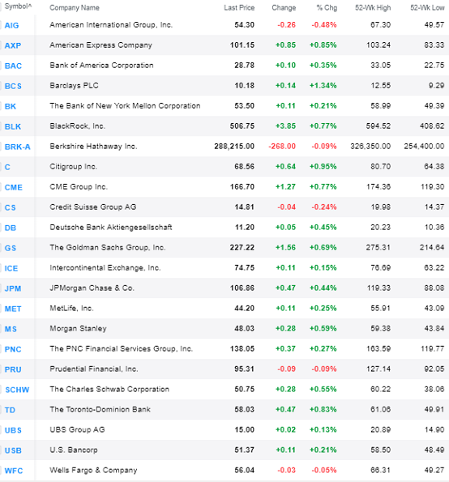Select company name UBS Group AG
This screenshot has width=449, height=482.
pos(77,430)
